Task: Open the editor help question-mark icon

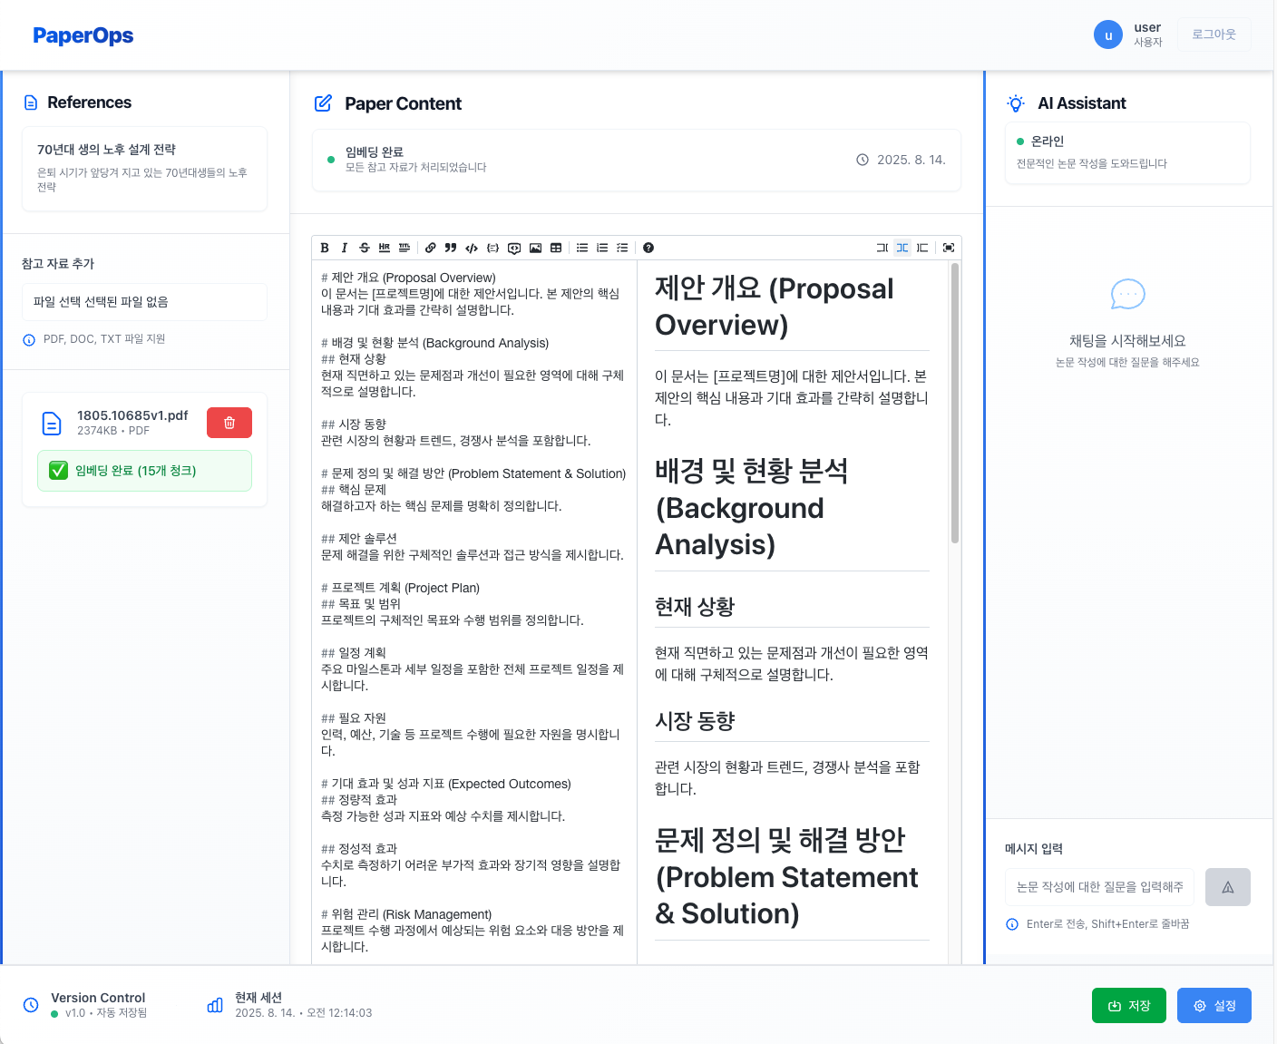Action: tap(648, 248)
